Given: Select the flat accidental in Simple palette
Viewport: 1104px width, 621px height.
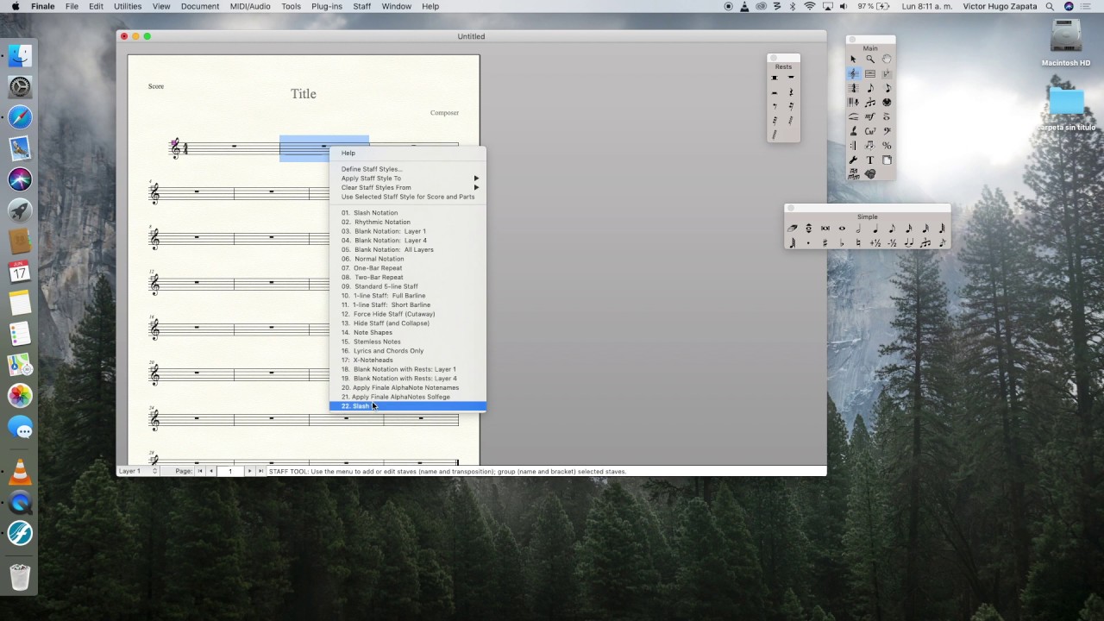Looking at the screenshot, I should point(842,243).
